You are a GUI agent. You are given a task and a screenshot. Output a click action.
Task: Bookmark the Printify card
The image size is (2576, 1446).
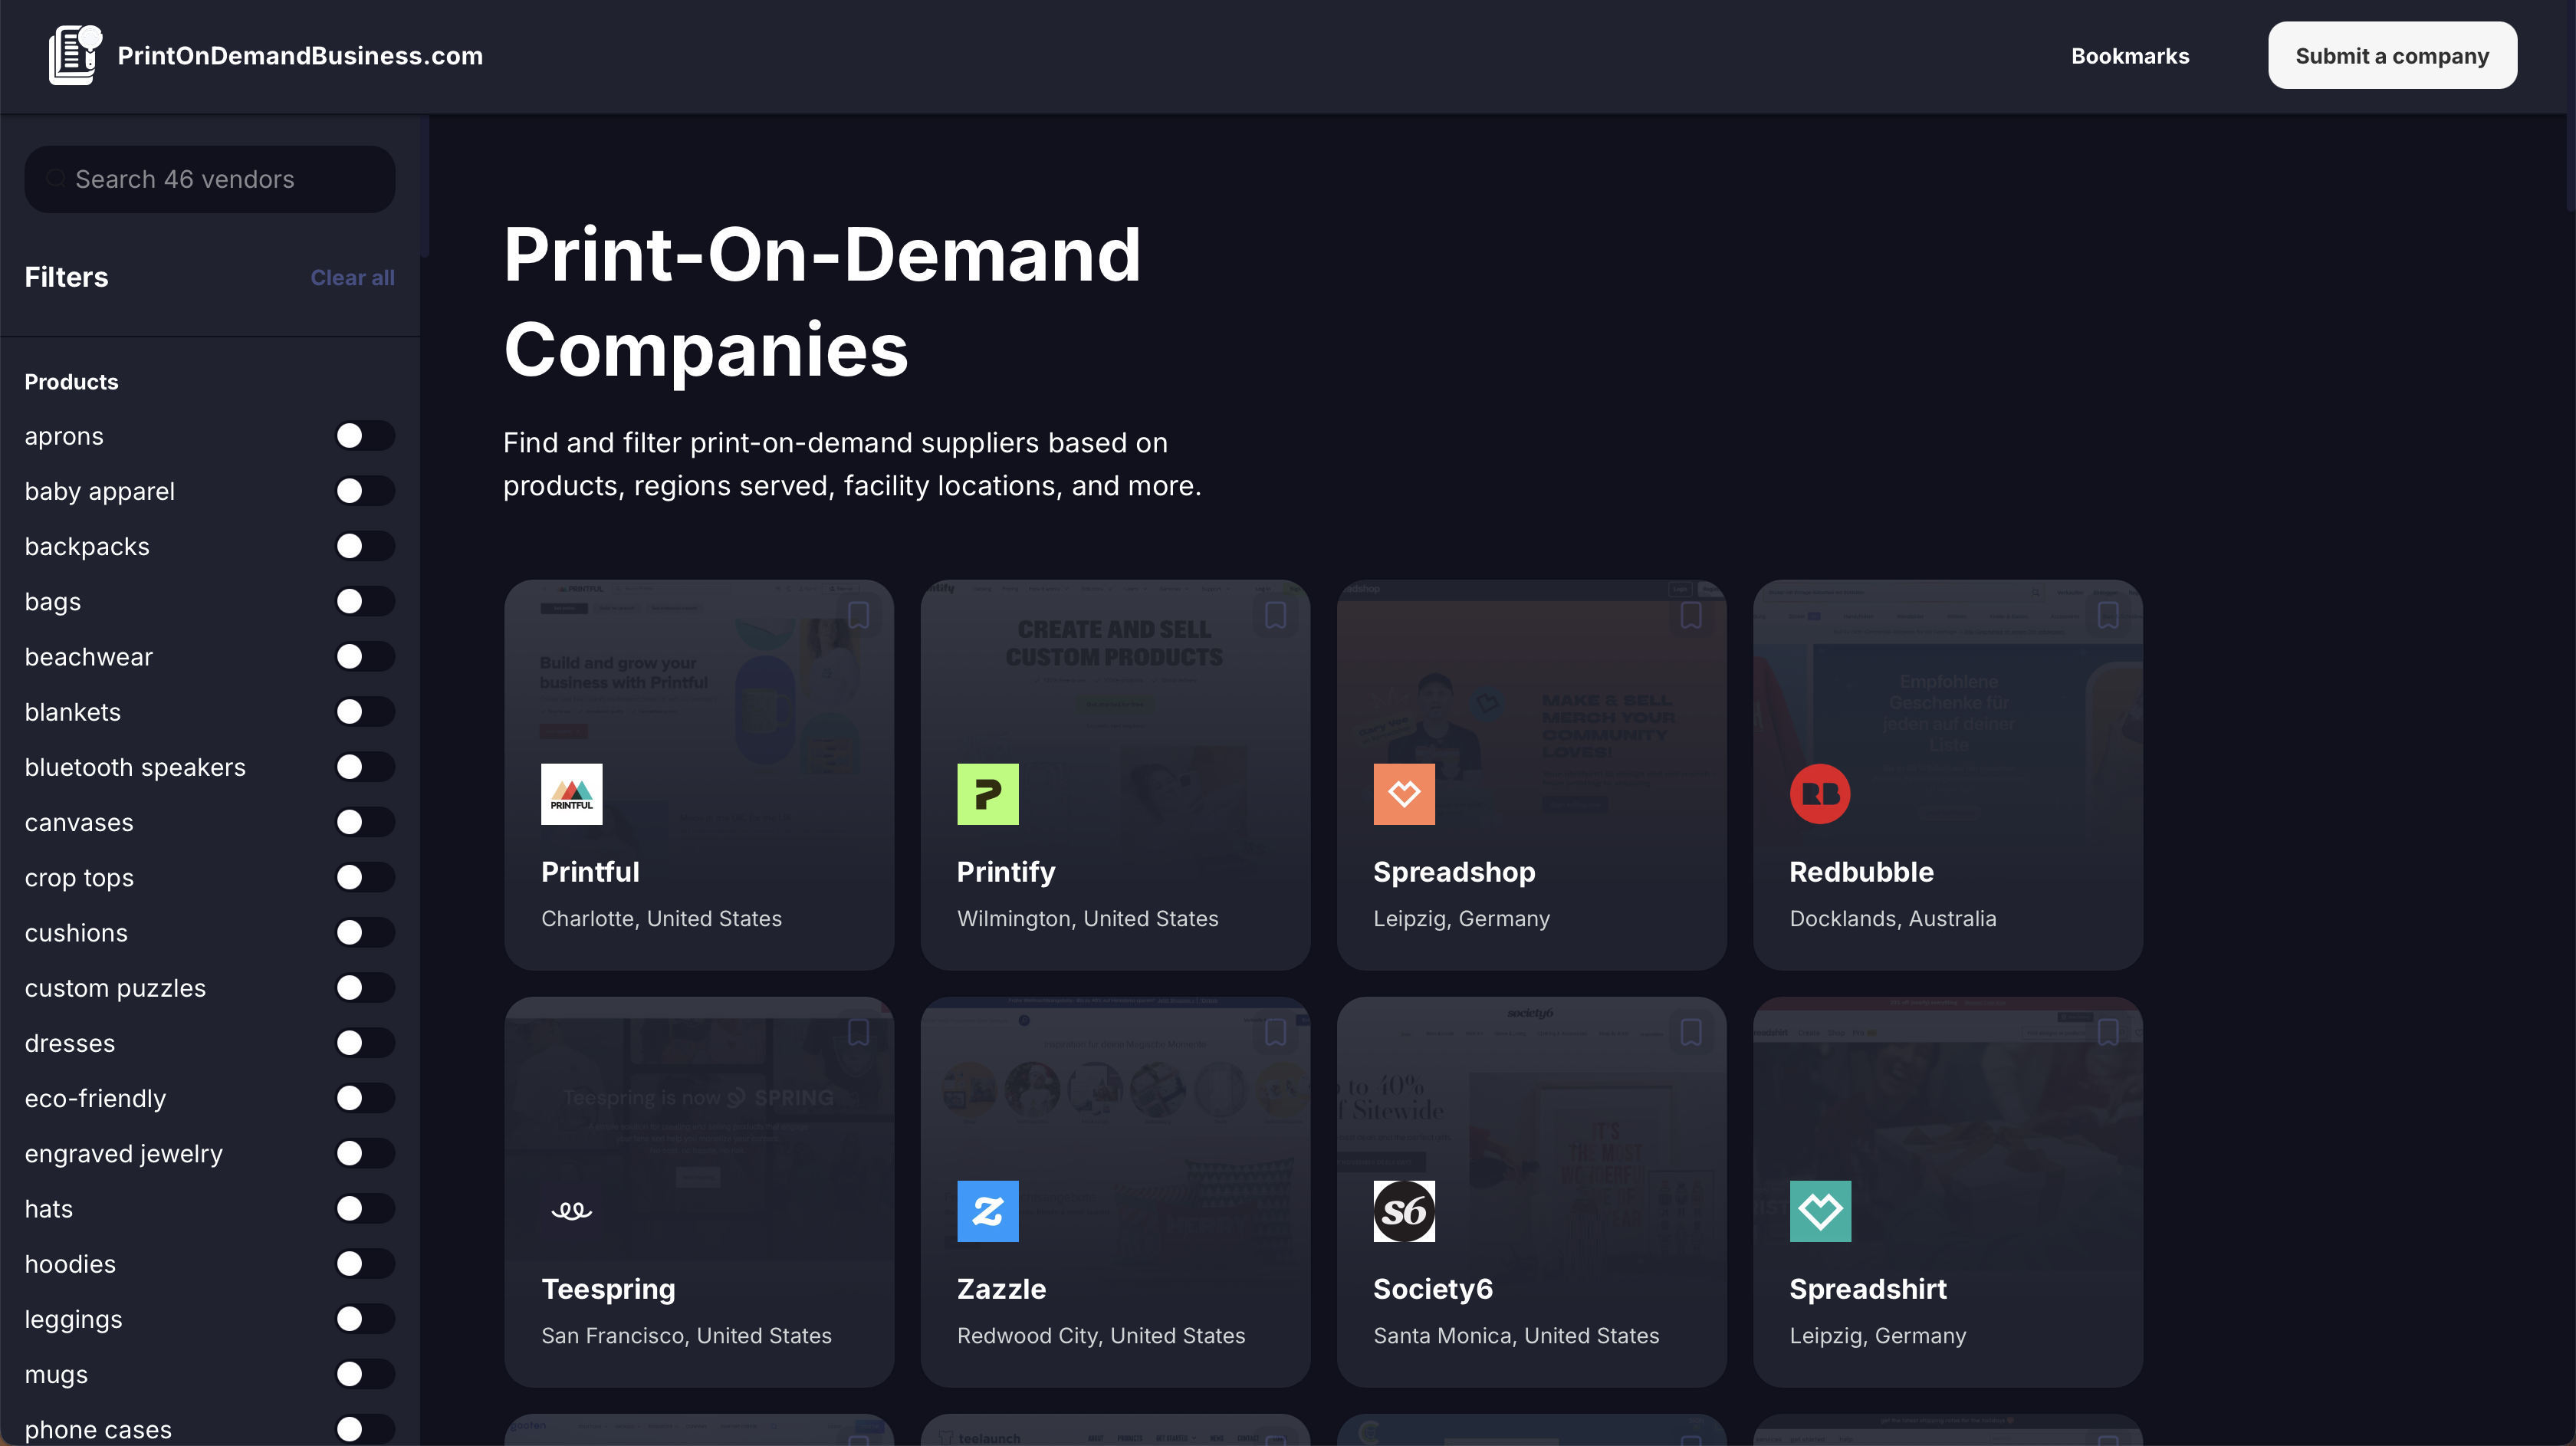(x=1275, y=615)
